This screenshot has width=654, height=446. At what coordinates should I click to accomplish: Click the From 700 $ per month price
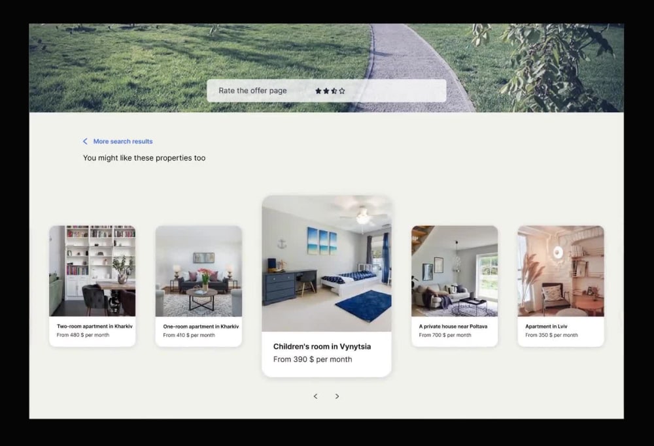click(x=445, y=335)
